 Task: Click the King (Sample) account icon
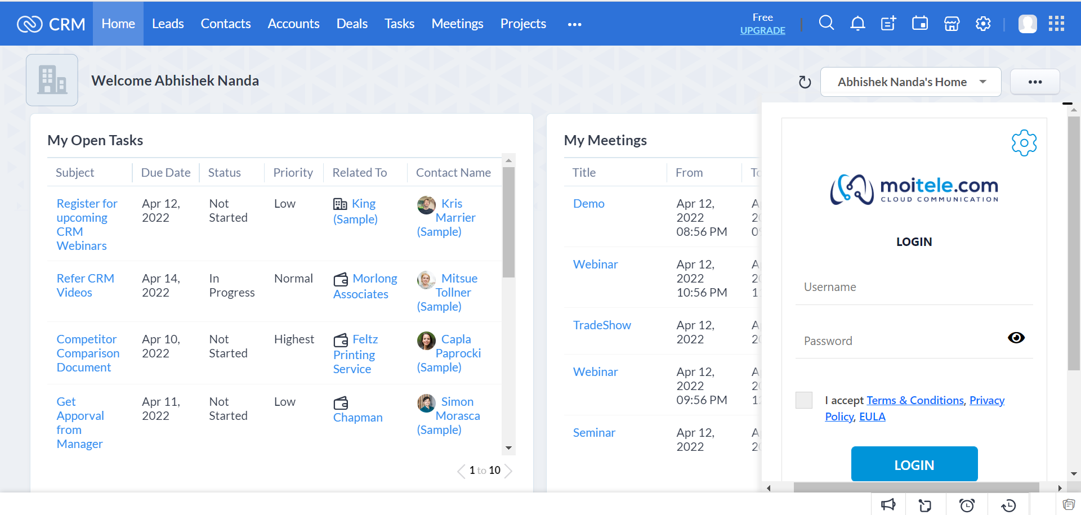click(x=340, y=204)
